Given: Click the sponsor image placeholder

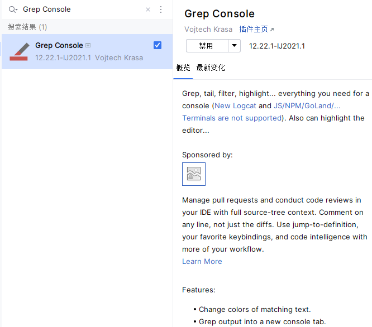Looking at the screenshot, I should 194,174.
